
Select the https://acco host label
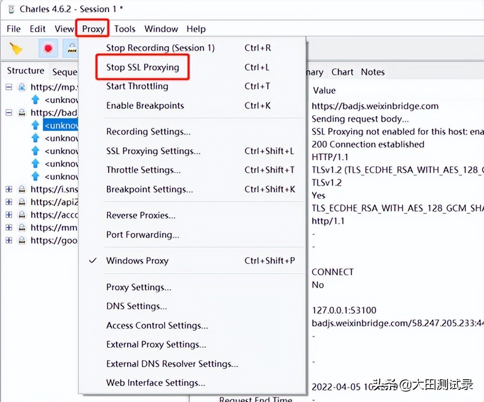coord(54,215)
